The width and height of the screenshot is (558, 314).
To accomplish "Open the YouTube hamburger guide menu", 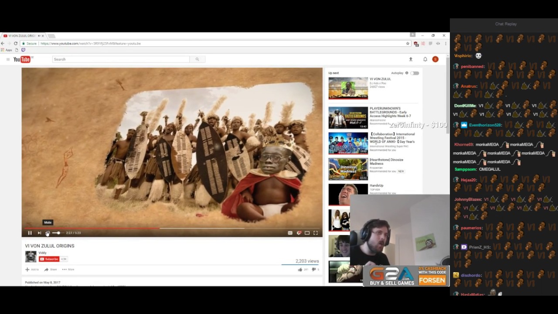I will click(8, 59).
